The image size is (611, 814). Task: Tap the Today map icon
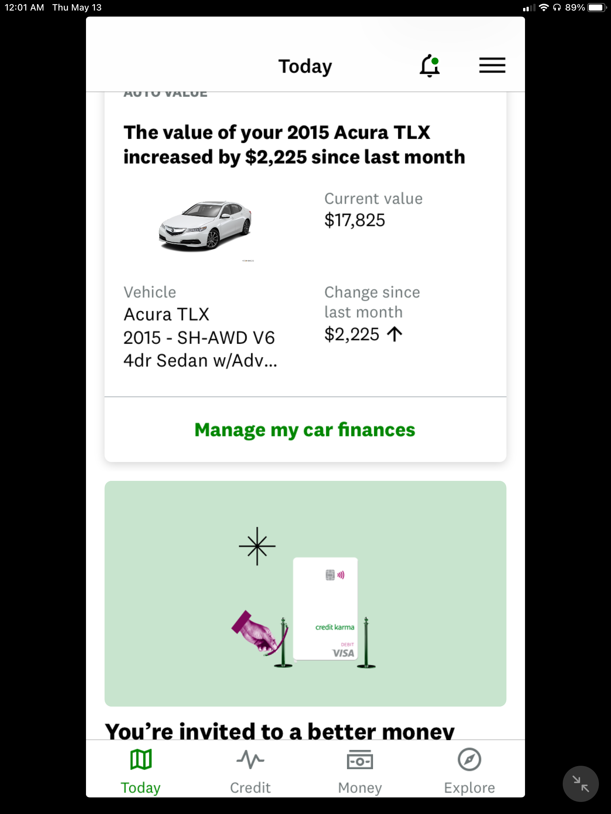point(141,759)
